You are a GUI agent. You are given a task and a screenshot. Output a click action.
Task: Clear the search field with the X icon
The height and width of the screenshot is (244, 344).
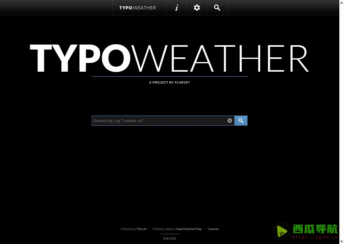pos(230,121)
